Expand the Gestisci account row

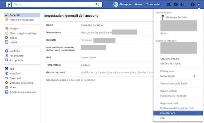point(99,72)
